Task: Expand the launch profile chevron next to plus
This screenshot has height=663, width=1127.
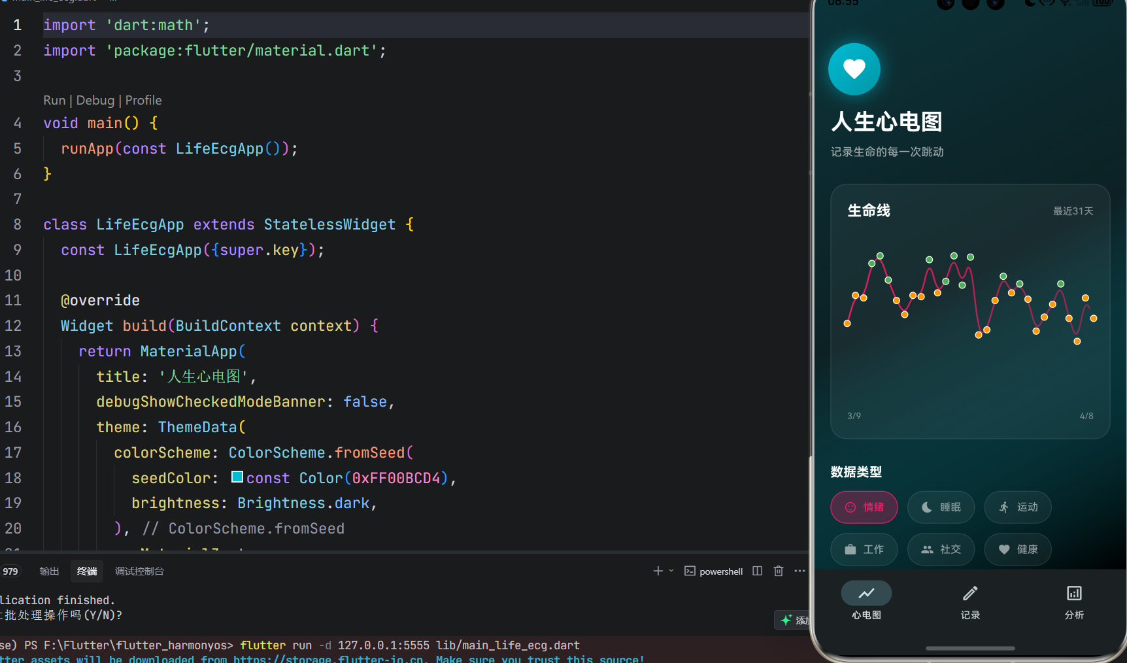Action: [x=671, y=571]
